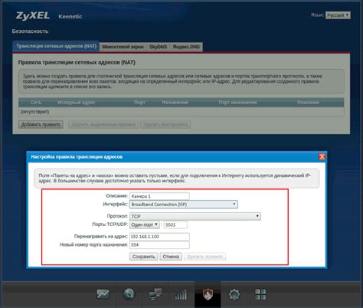Click the new destination port field 554
Image resolution: width=363 pixels, height=308 pixels.
159,244
